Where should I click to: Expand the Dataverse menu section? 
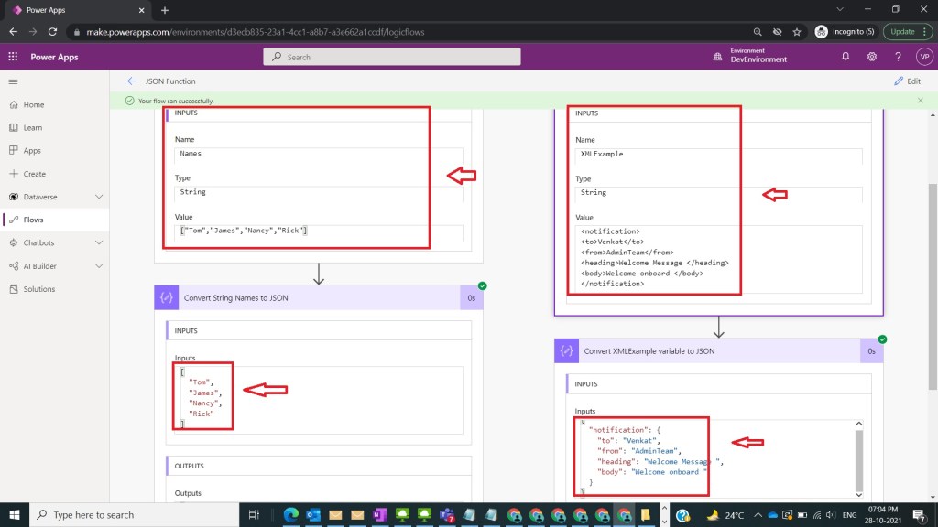tap(99, 197)
